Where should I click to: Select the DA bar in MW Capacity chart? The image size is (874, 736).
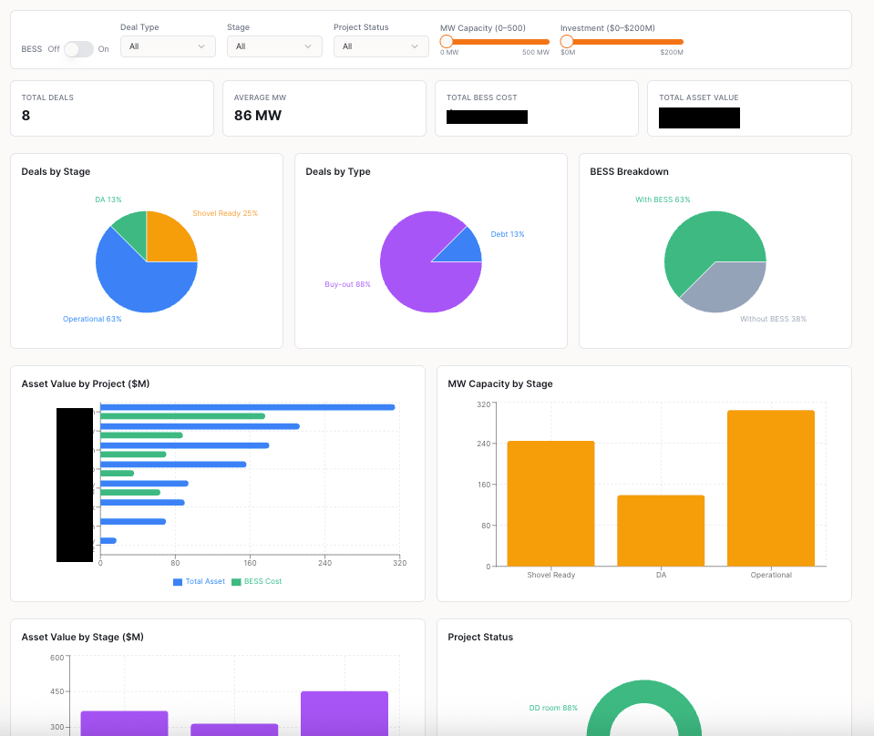(x=661, y=531)
